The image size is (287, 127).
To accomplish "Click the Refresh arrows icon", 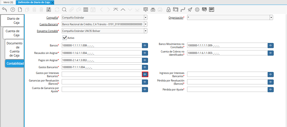I will coord(57,10).
